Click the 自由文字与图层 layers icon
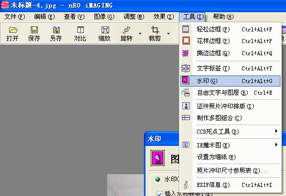The image size is (286, 196). tap(185, 93)
